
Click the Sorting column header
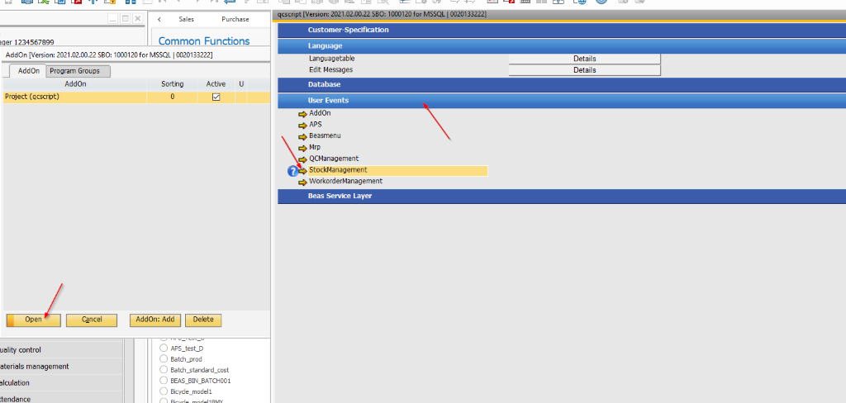172,84
